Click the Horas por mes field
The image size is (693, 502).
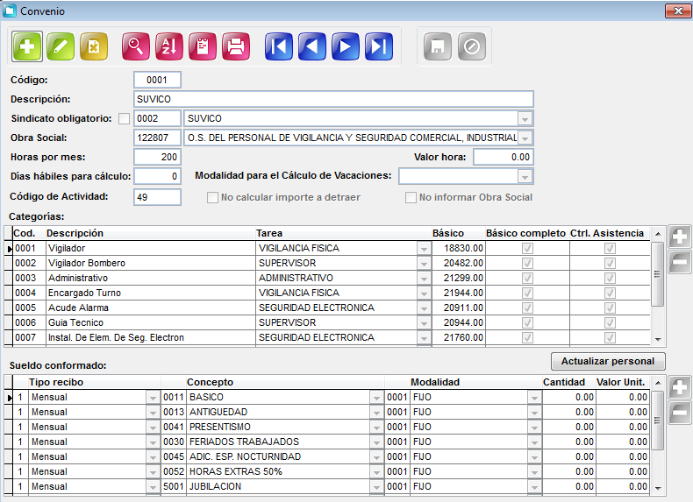[x=157, y=157]
